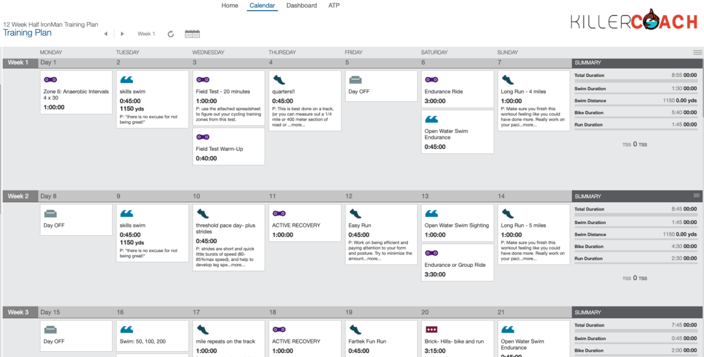Click swim icon on Swim: 50, 100, 200

coord(127,329)
